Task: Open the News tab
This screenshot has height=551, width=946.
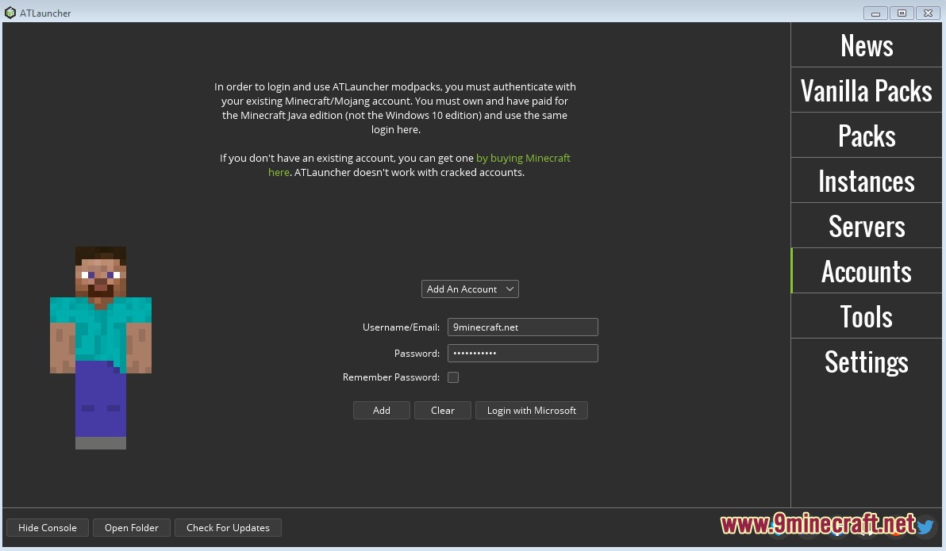Action: pyautogui.click(x=867, y=45)
